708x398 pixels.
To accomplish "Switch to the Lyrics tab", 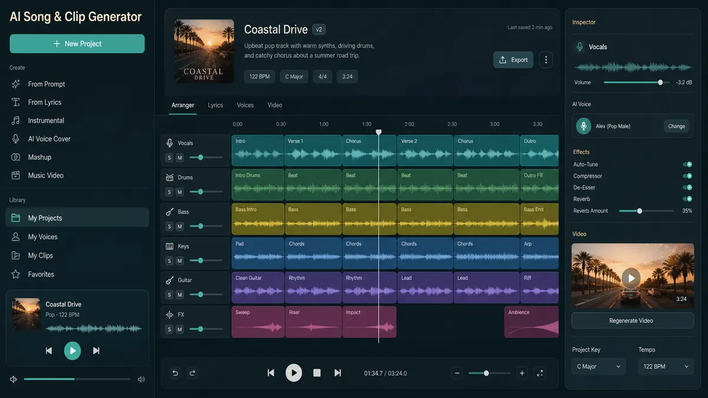I will 215,106.
